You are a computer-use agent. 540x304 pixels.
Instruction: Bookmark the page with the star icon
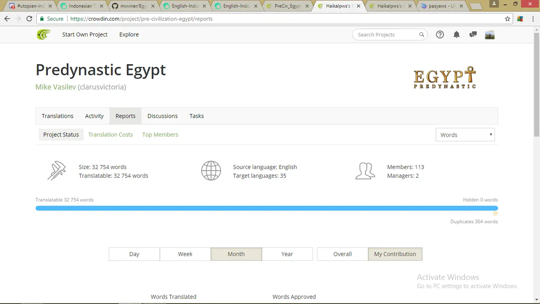[x=508, y=19]
